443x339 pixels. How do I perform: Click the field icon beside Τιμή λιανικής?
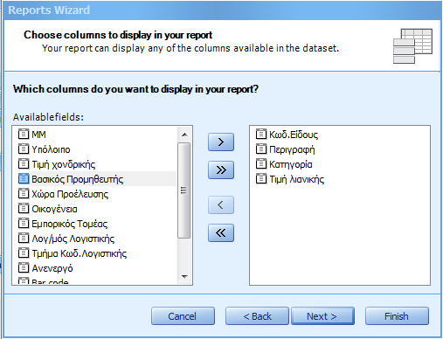261,179
